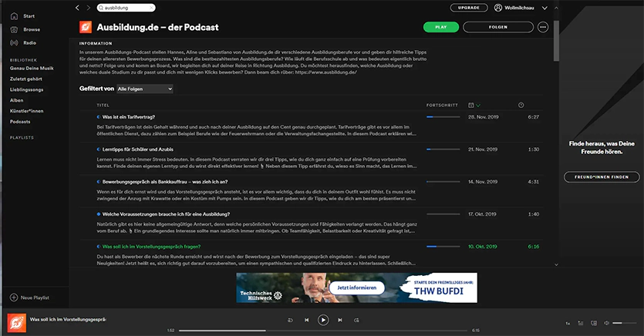This screenshot has width=644, height=336.
Task: Sort episodes by the clock duration column icon
Action: (x=521, y=105)
